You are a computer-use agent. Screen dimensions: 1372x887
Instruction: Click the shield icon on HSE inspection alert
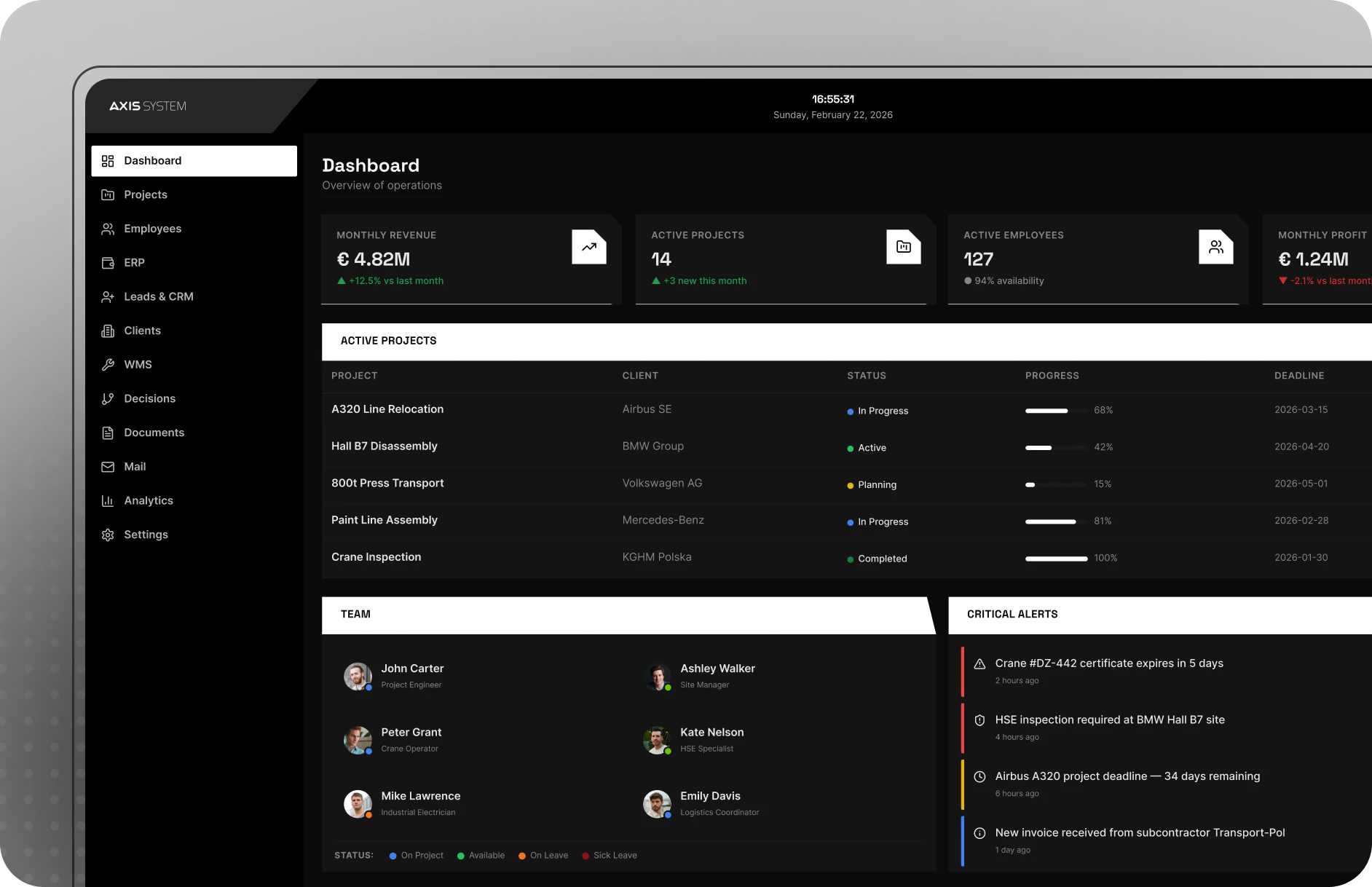[979, 720]
